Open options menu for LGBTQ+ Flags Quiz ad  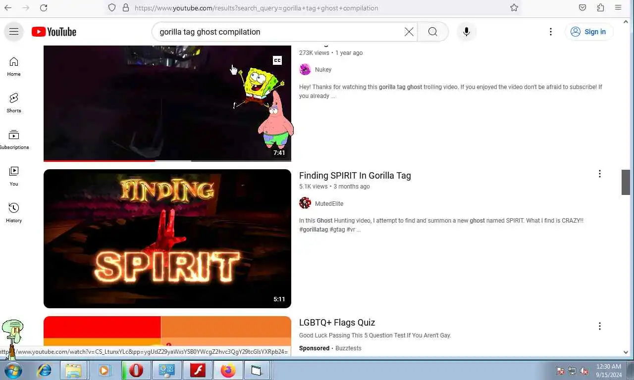click(599, 326)
